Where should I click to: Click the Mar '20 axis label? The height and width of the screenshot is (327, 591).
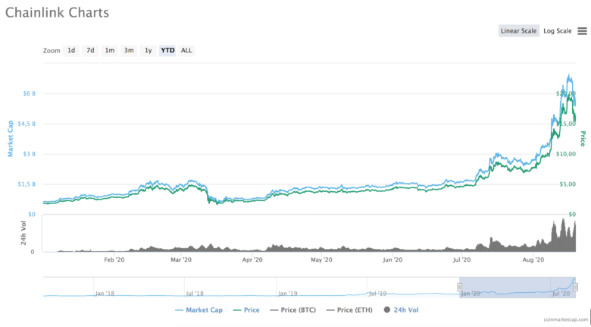click(x=181, y=259)
